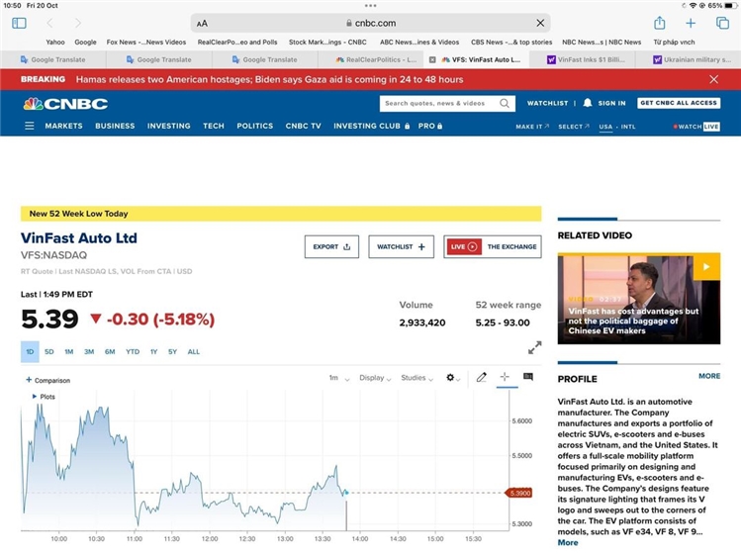741x555 pixels.
Task: Select the 1M chart range
Action: tap(69, 352)
